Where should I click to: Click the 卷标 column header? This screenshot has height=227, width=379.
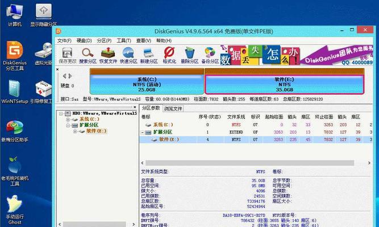pyautogui.click(x=146, y=117)
